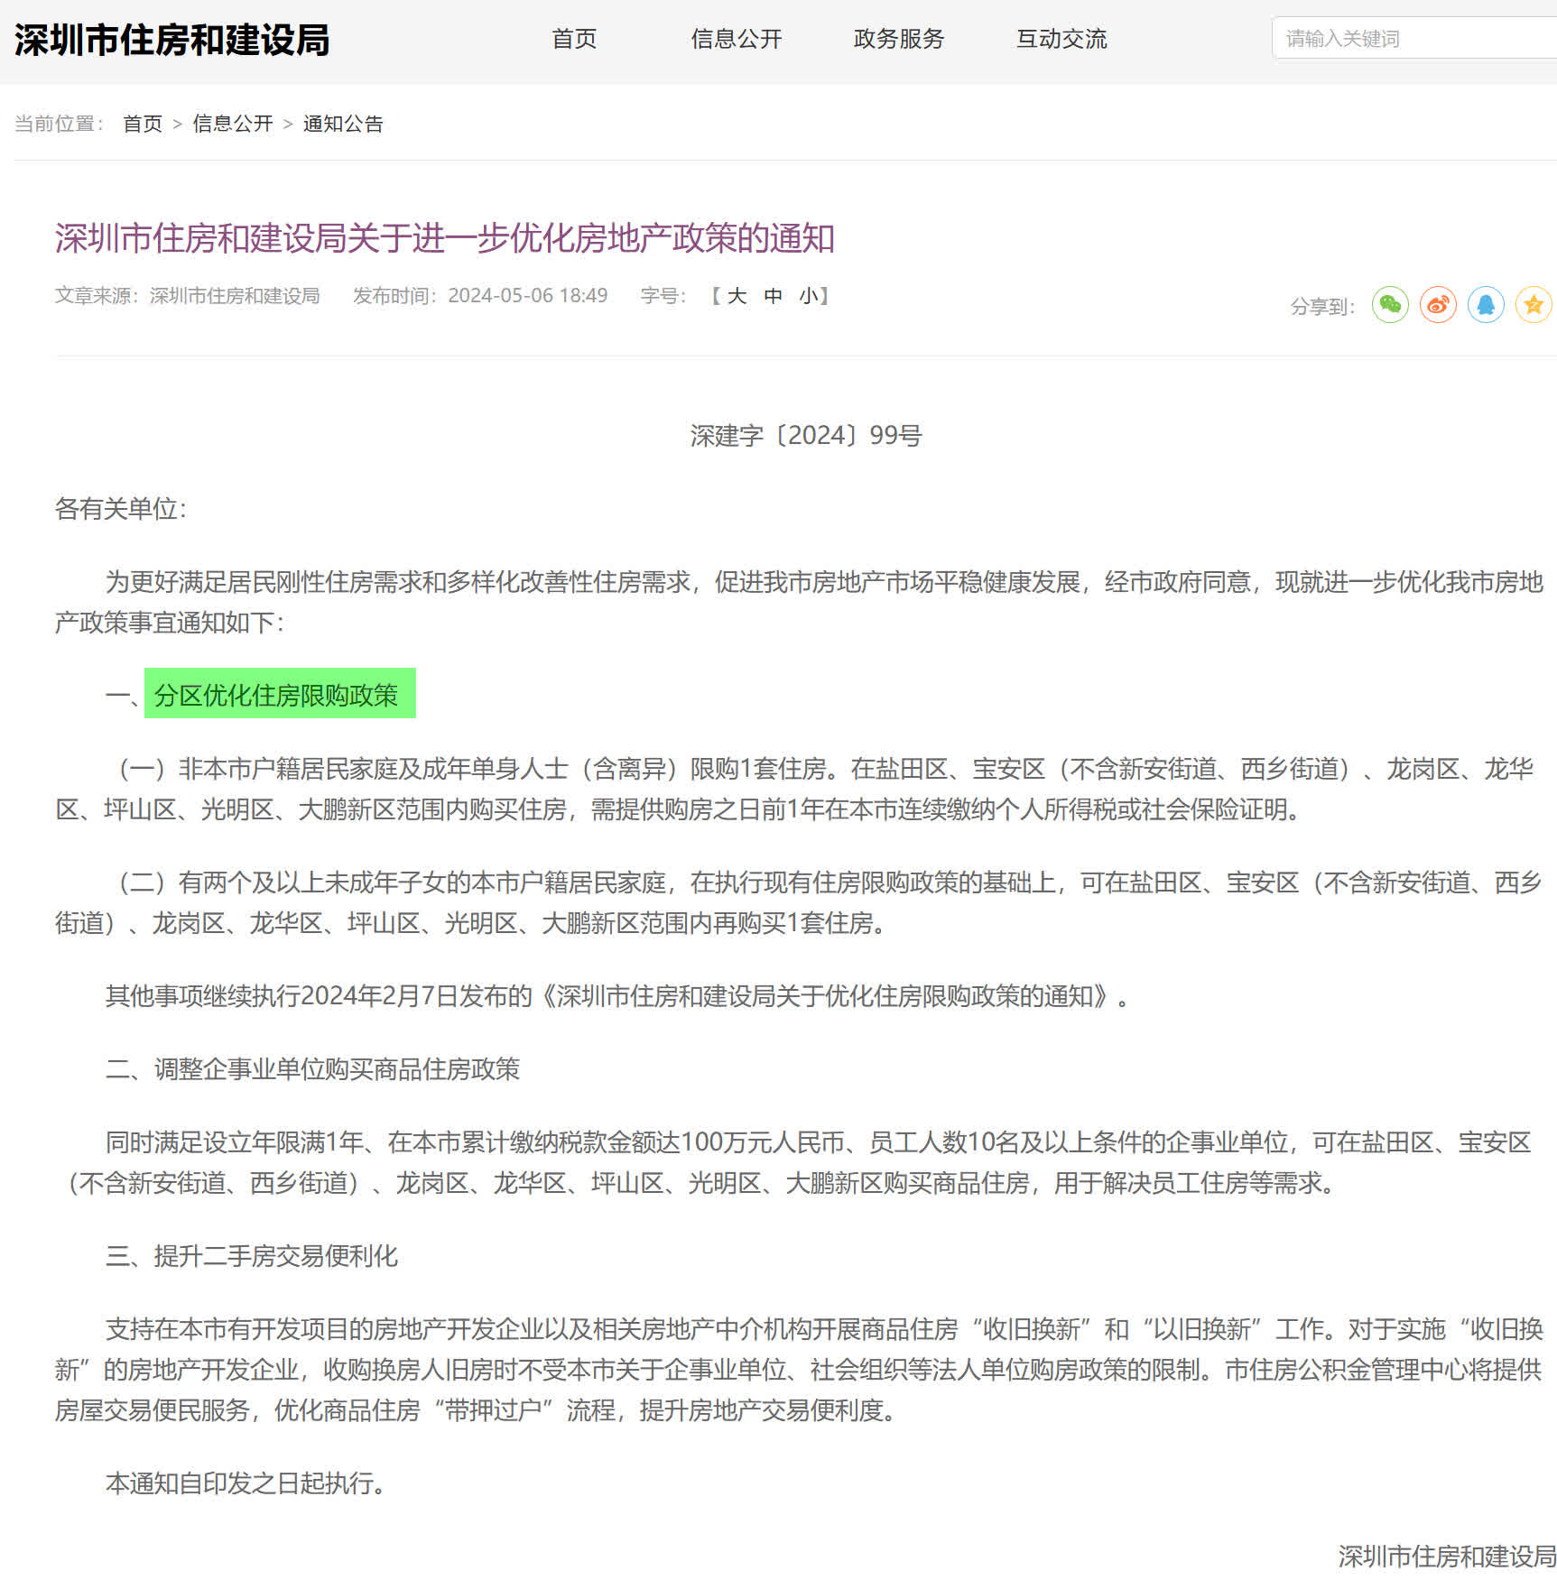Share article via the WeChat icon
This screenshot has height=1580, width=1557.
coord(1390,305)
